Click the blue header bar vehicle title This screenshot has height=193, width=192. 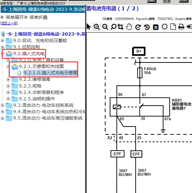coord(43,9)
